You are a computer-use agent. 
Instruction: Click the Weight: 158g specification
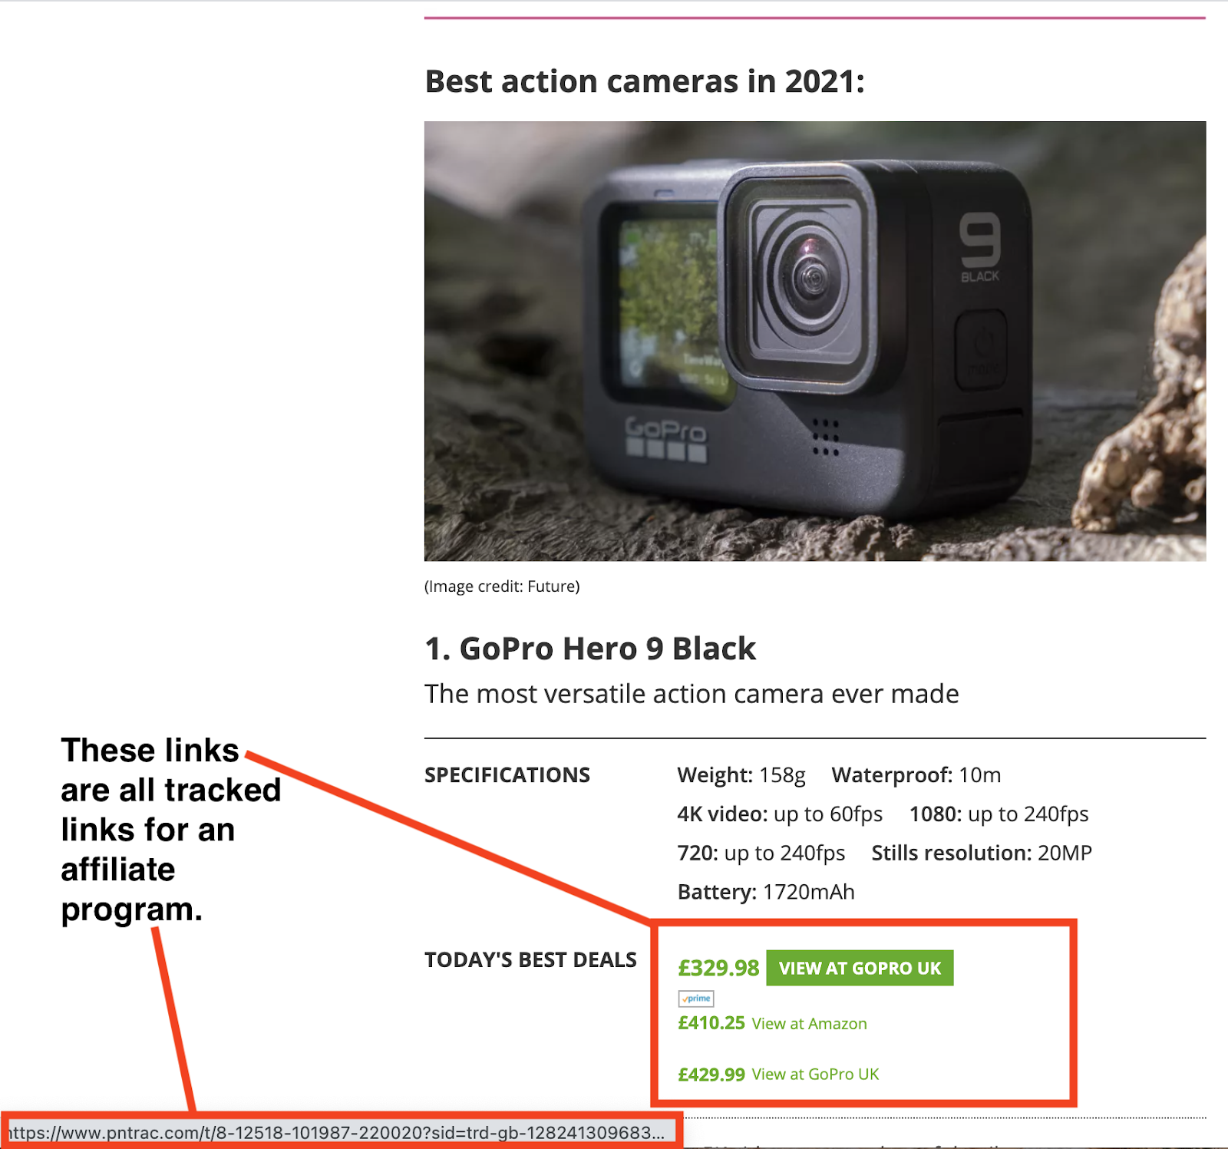741,775
